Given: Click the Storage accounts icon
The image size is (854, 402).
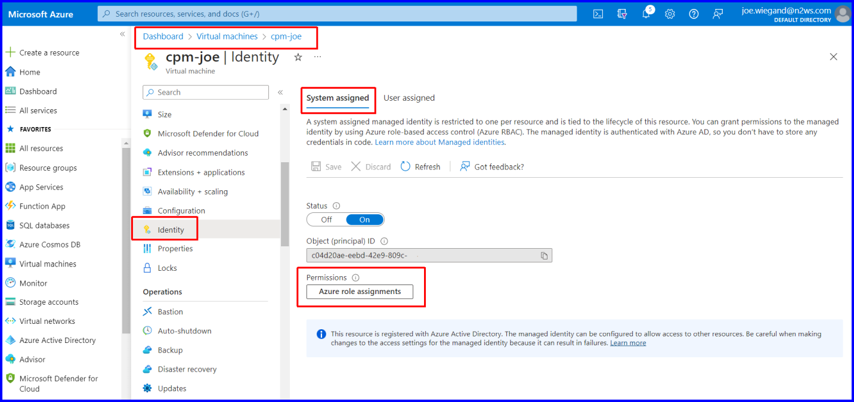Looking at the screenshot, I should 10,302.
